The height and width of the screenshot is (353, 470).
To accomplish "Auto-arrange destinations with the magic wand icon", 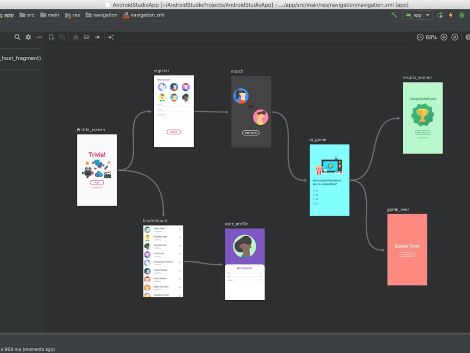I will (x=111, y=37).
